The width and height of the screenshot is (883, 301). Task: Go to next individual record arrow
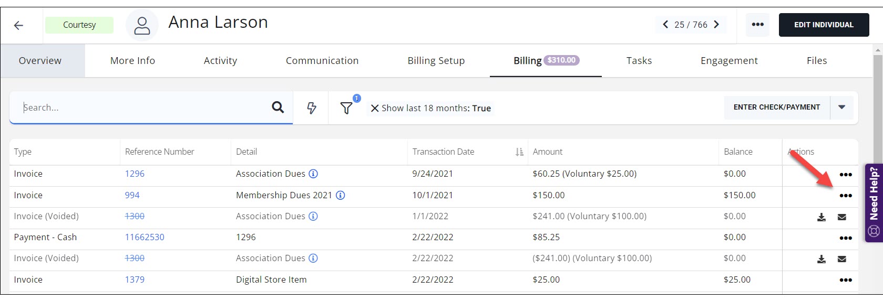(716, 25)
